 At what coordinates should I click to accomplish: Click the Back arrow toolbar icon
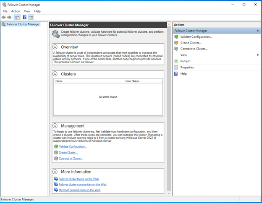3,17
